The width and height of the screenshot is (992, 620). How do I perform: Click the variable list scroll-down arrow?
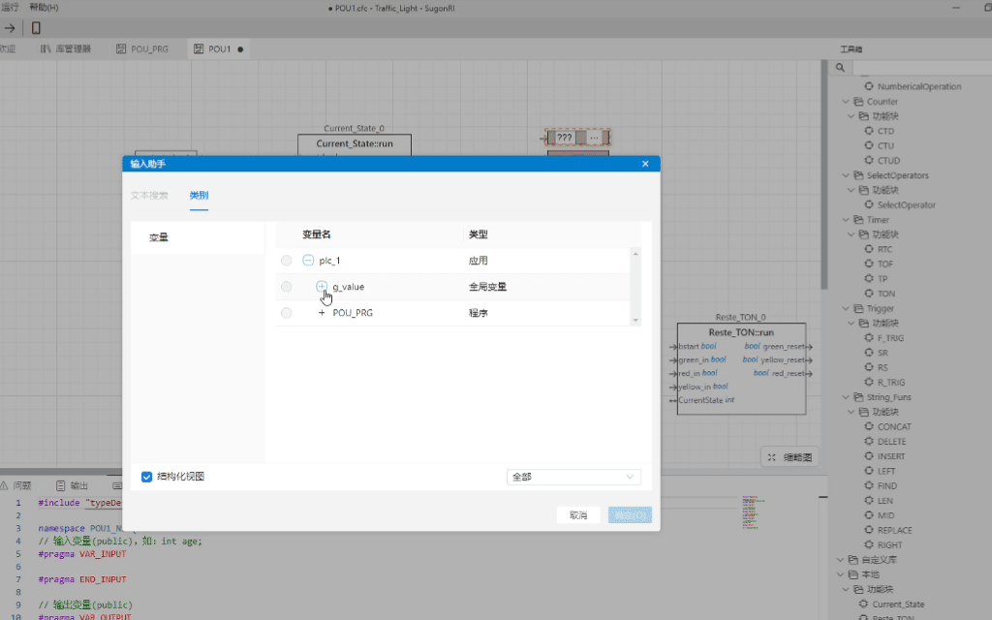coord(635,320)
